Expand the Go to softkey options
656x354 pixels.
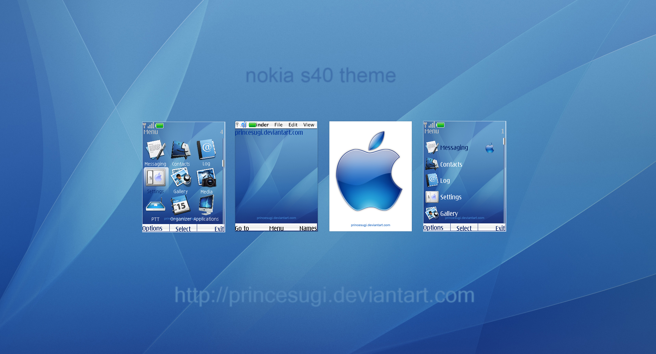[x=242, y=228]
